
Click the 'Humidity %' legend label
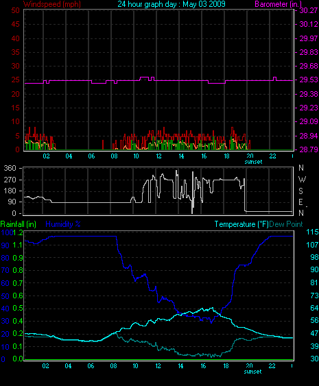63,224
